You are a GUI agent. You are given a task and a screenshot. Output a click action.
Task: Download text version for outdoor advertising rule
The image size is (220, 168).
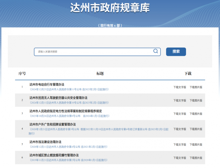pyautogui.click(x=179, y=129)
